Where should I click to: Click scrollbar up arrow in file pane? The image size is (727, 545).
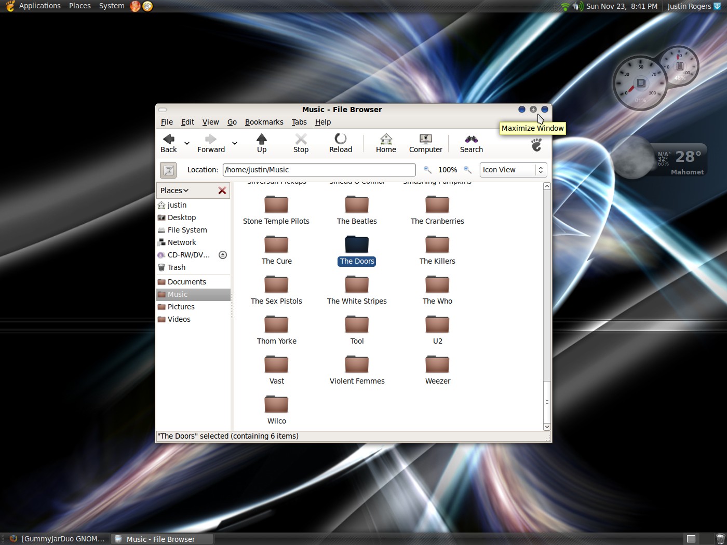[x=547, y=186]
